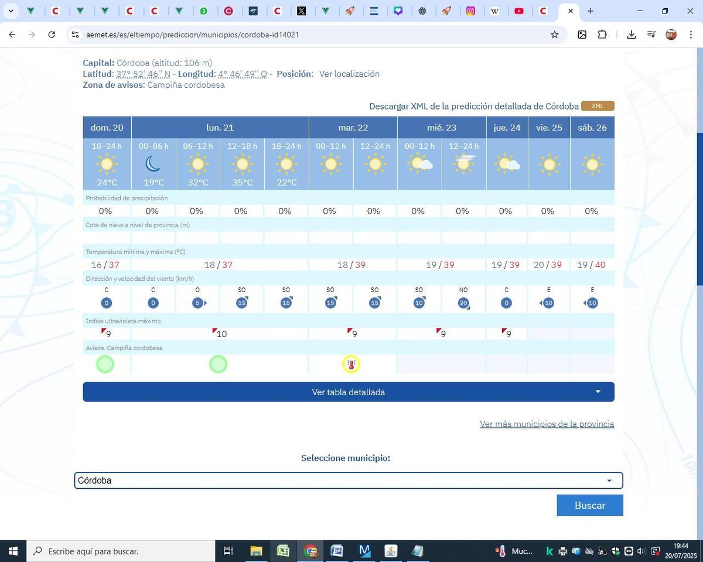Reload the AEMET page

pyautogui.click(x=52, y=35)
